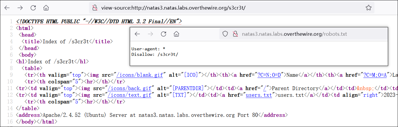Click the ?C=M;O=A href link
Image resolution: width=398 pixels, height=127 pixels.
(x=375, y=75)
